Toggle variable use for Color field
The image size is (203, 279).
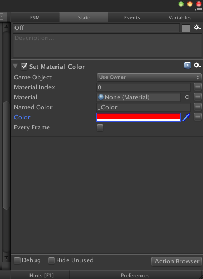tap(197, 117)
